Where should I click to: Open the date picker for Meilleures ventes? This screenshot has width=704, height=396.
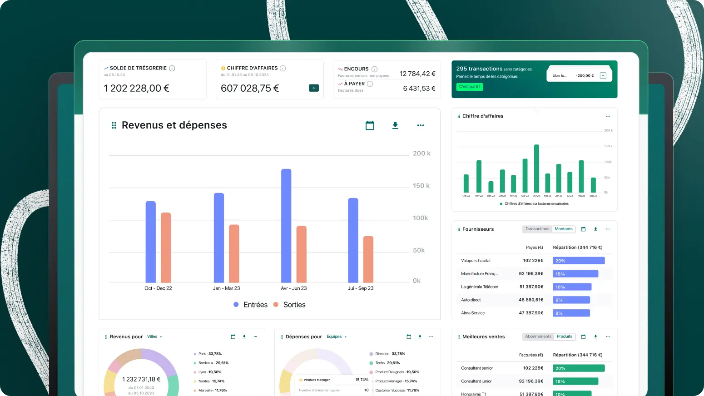point(583,337)
